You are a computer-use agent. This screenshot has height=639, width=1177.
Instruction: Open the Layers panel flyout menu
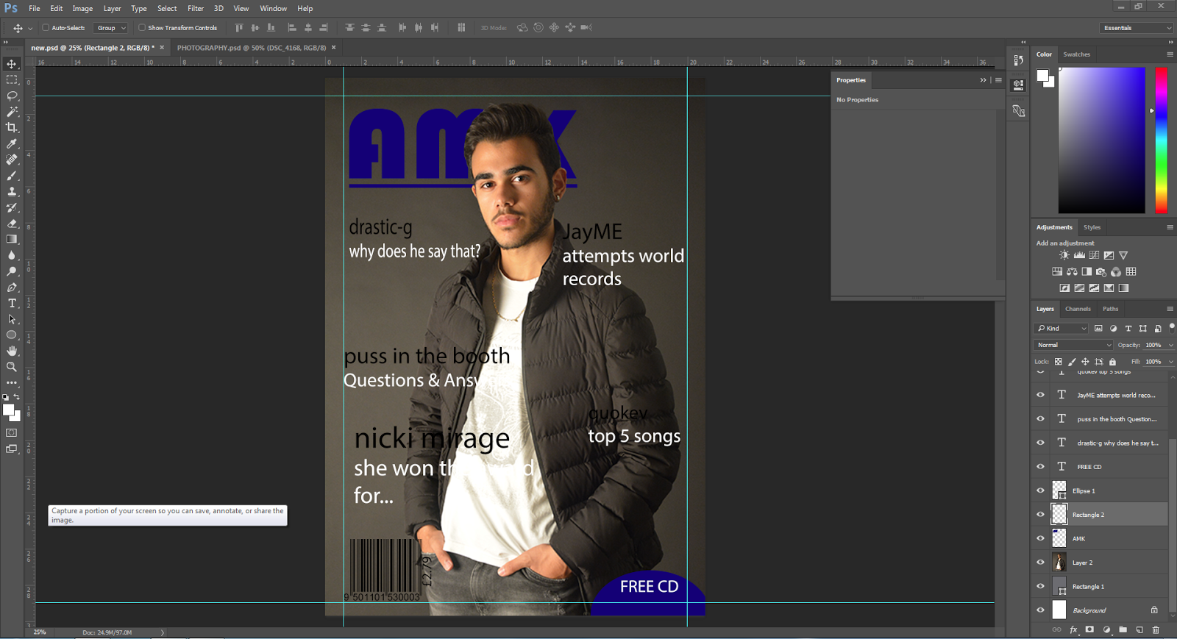(1170, 309)
